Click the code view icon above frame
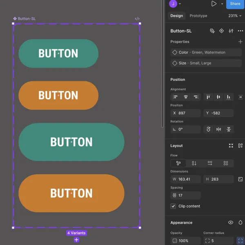 coord(137,19)
